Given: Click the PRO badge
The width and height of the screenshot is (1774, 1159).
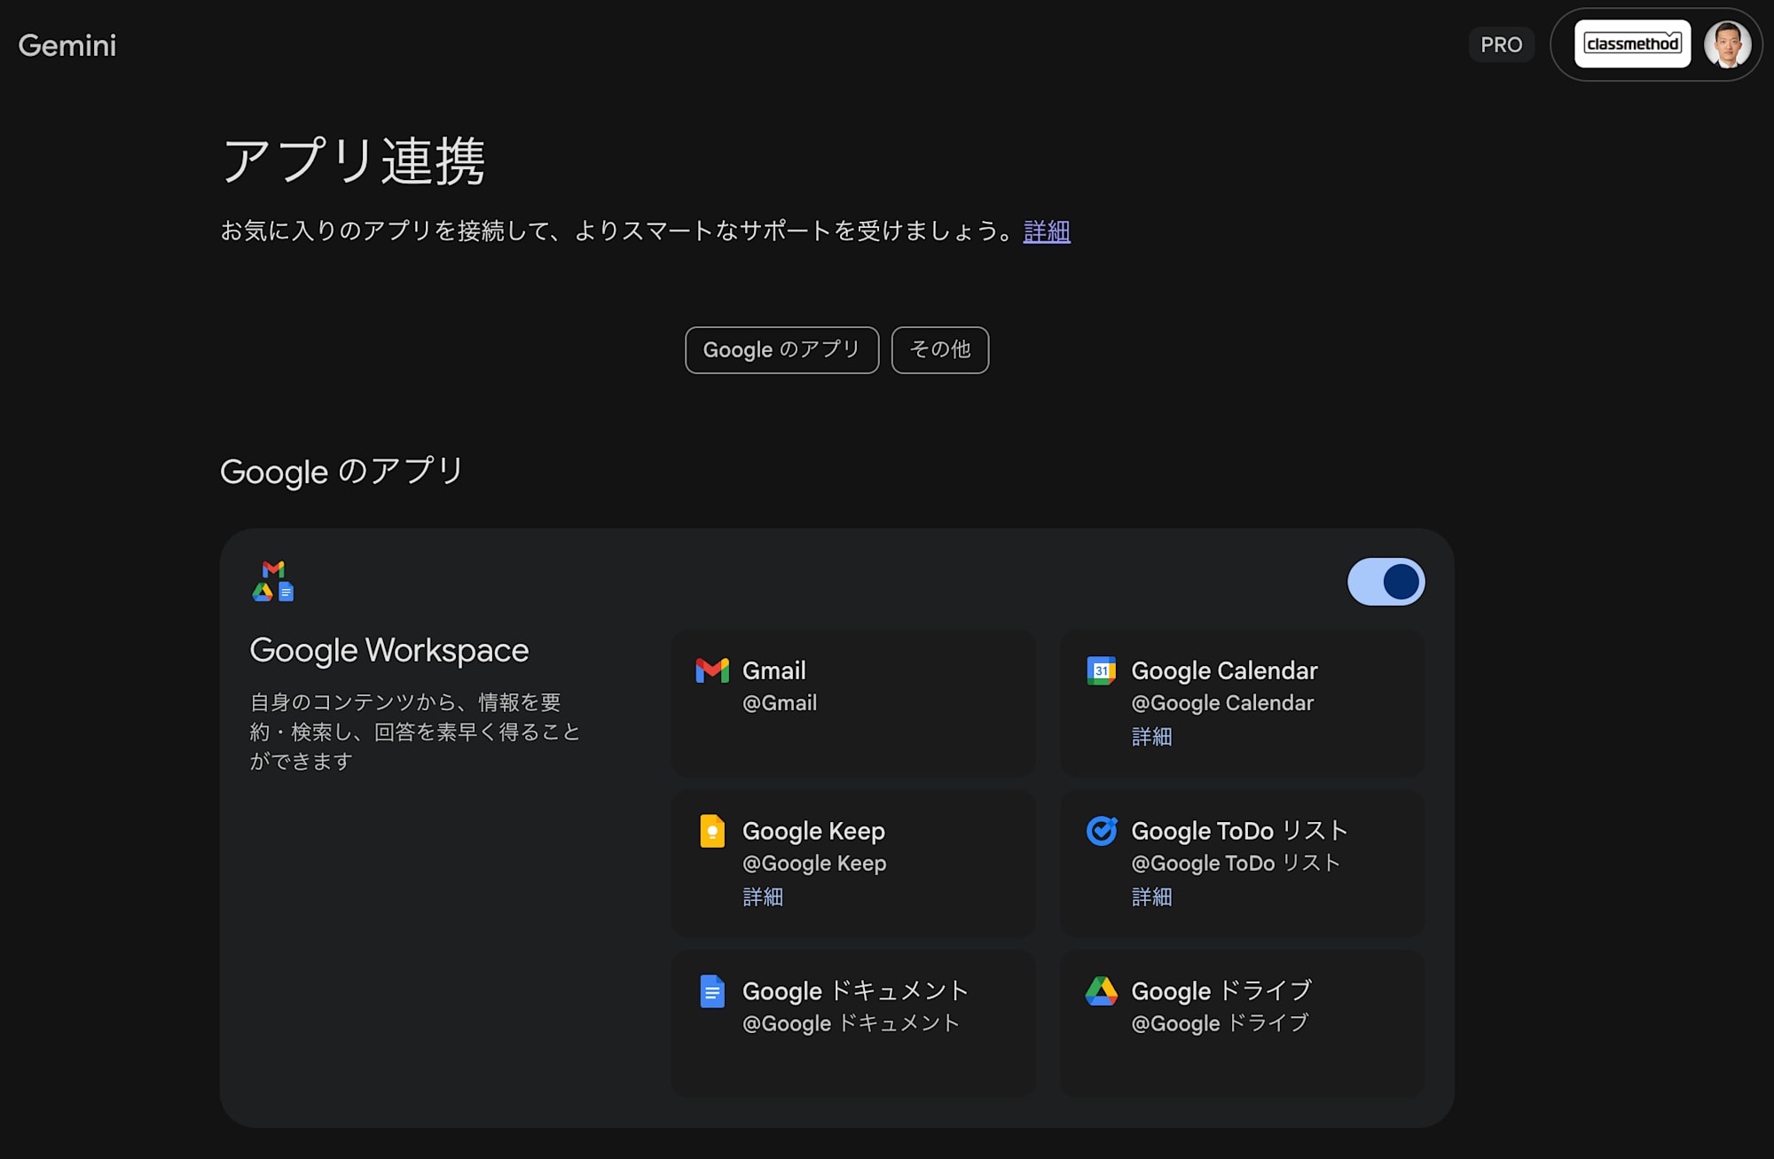Looking at the screenshot, I should (1502, 44).
